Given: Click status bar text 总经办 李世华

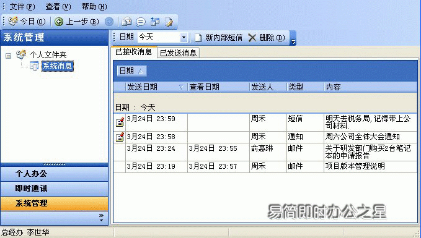Looking at the screenshot, I should (x=25, y=232).
